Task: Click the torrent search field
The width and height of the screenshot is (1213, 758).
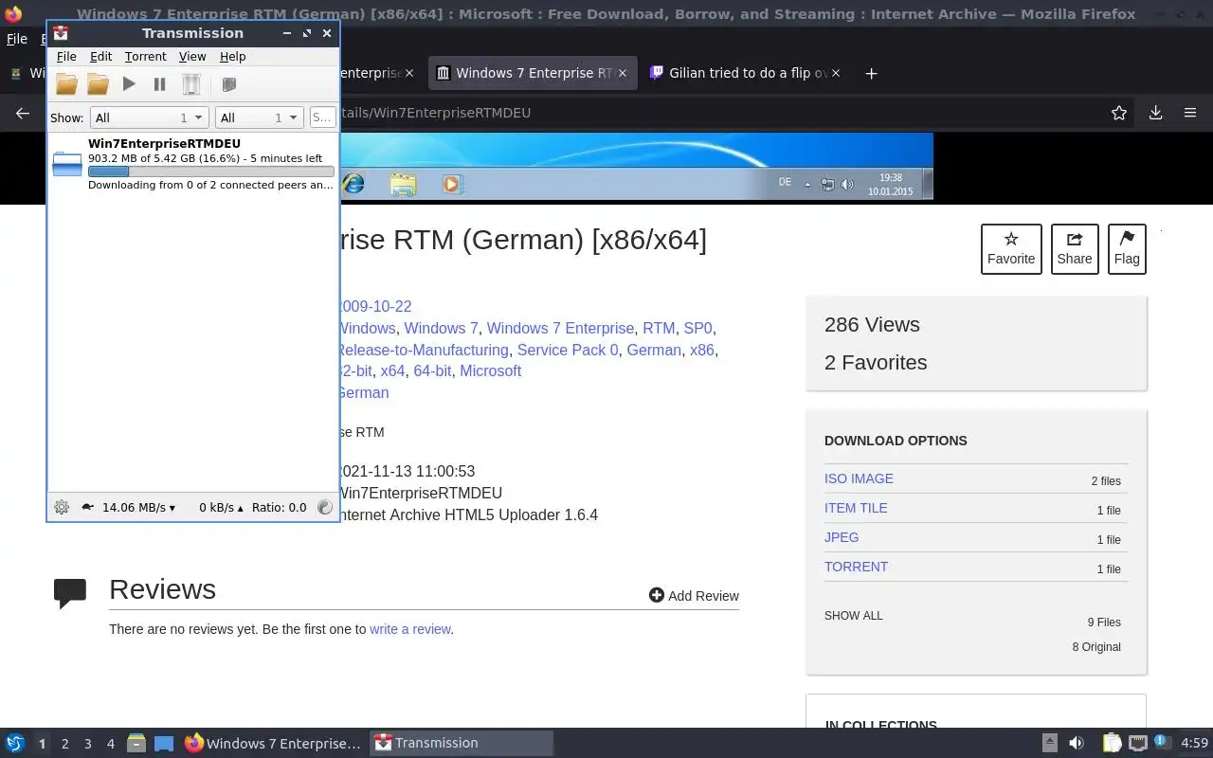Action: point(322,117)
